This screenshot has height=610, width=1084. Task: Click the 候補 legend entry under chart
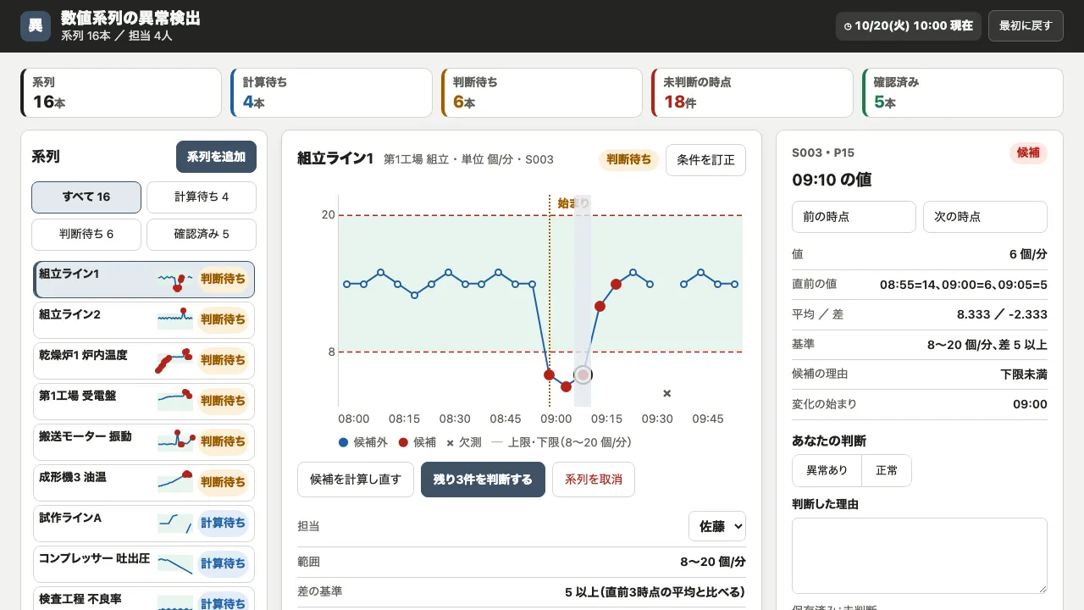point(417,442)
